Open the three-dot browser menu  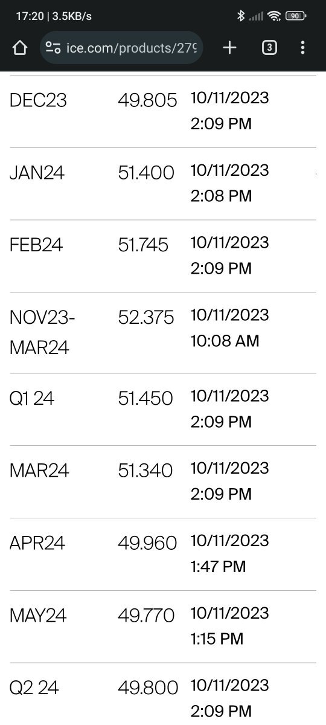(x=302, y=48)
